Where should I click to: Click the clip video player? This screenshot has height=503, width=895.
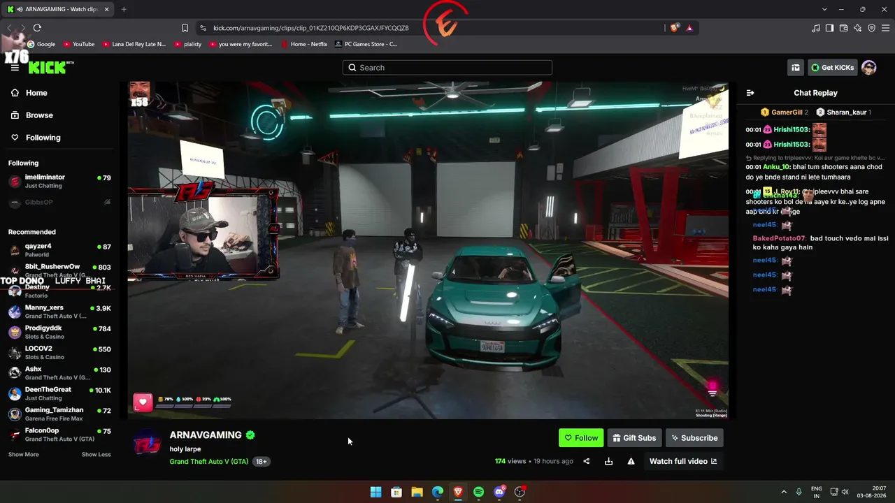[x=428, y=250]
